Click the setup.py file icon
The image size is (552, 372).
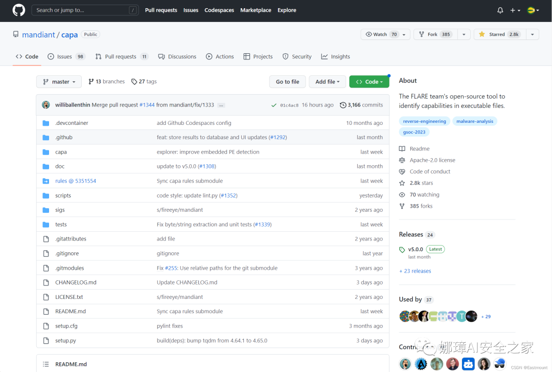pos(46,341)
